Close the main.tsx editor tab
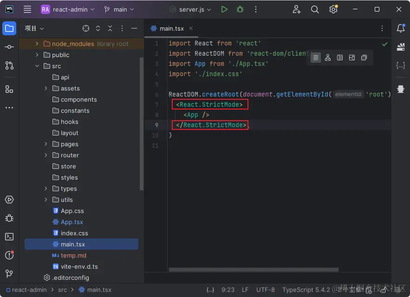Viewport: 410px width, 297px height. (191, 28)
